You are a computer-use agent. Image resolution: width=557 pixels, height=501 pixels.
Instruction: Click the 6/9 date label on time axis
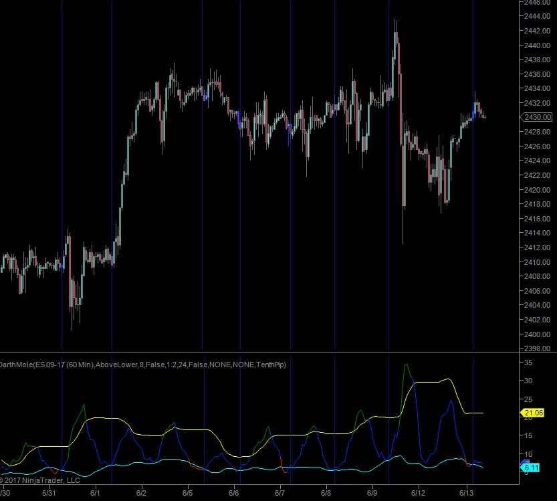[x=372, y=493]
